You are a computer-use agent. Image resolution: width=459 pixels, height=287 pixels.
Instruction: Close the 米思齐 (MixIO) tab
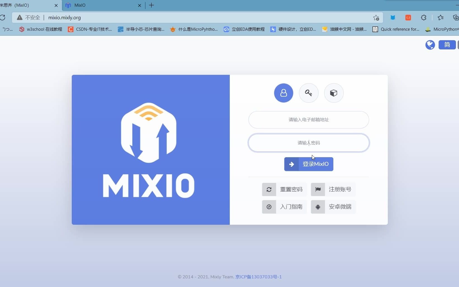56,5
